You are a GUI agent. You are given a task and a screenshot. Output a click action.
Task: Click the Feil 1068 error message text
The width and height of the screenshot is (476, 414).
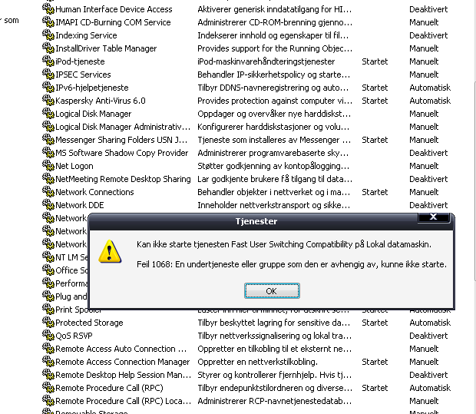(x=292, y=264)
